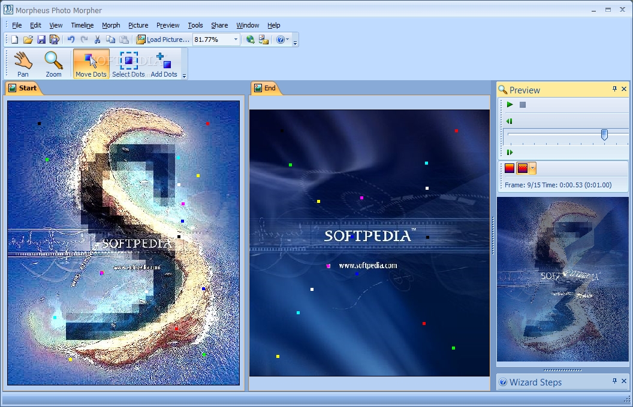Image resolution: width=633 pixels, height=407 pixels.
Task: Click the email picture icon
Action: (264, 40)
